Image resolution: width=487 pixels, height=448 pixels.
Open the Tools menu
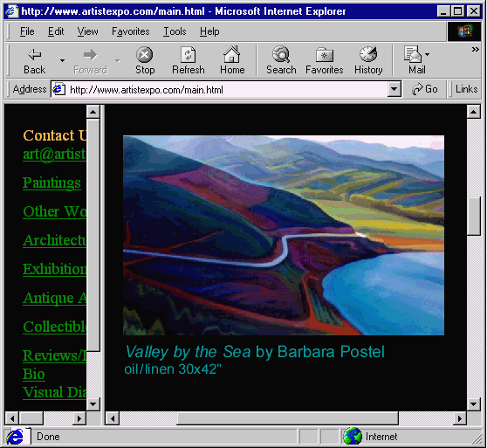[175, 31]
